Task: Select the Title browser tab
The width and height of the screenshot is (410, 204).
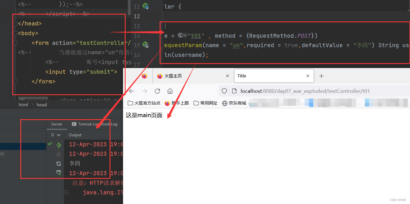Action: (274, 76)
